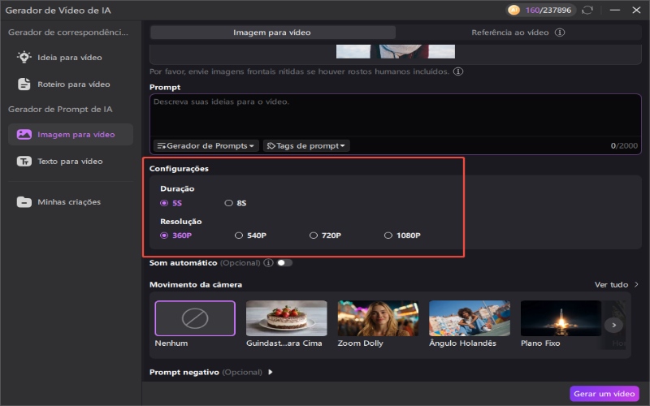The height and width of the screenshot is (406, 650).
Task: Open Ideia para vídeo in sidebar
Action: point(70,58)
